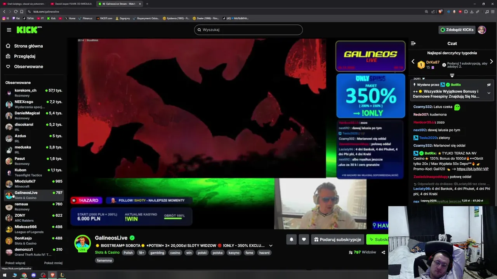This screenshot has height=279, width=497.
Task: Open Pasut channel in the sidebar
Action: tap(34, 161)
